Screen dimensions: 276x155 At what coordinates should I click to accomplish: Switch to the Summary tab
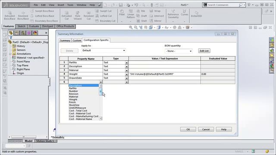pos(65,40)
